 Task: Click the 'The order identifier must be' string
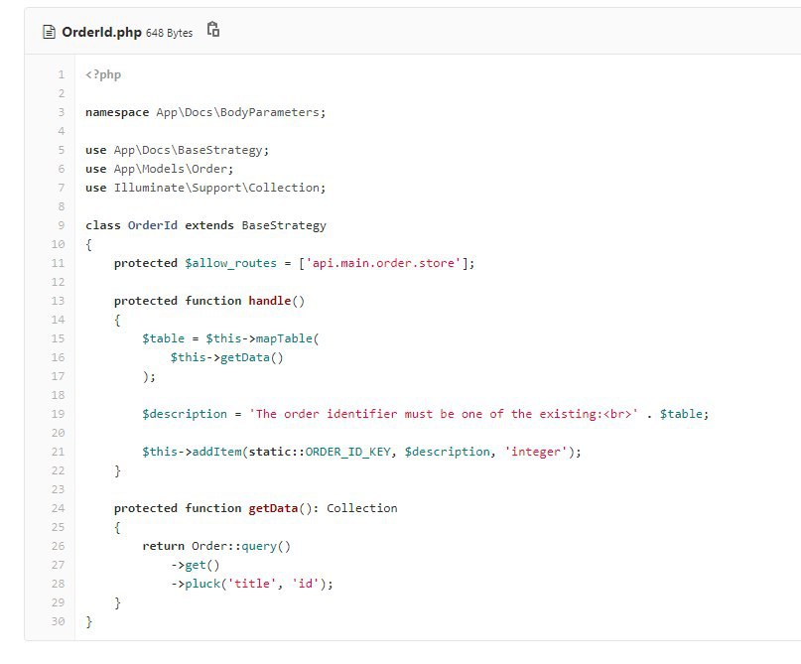tap(444, 414)
